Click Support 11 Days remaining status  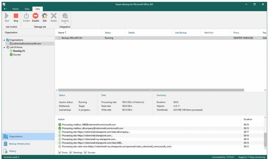[x=251, y=157]
